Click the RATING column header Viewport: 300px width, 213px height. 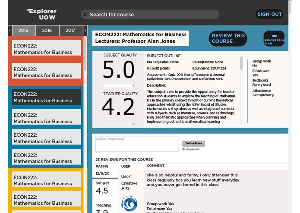click(x=102, y=166)
